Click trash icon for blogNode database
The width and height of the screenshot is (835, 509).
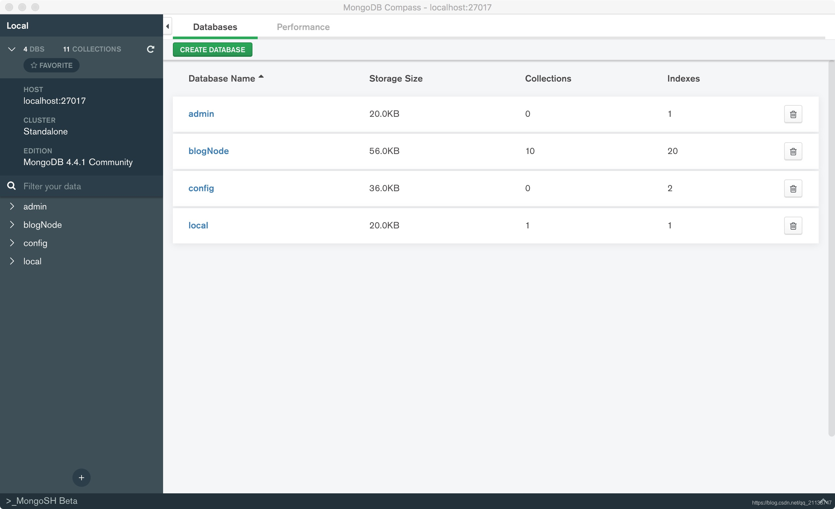click(x=793, y=151)
